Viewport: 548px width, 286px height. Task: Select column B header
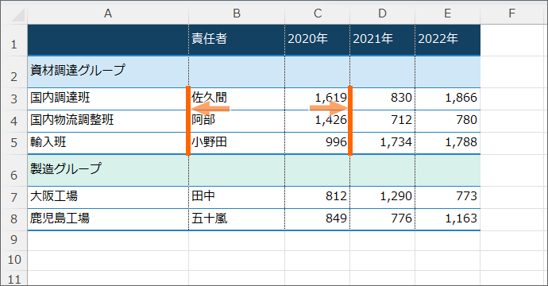click(237, 14)
